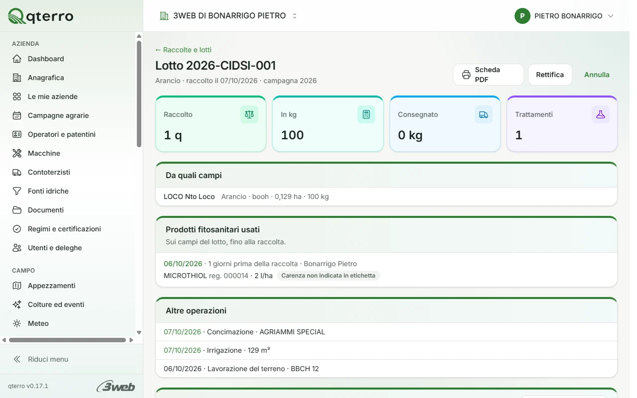The height and width of the screenshot is (398, 637).
Task: Click the qterro logo
Action: tap(41, 16)
